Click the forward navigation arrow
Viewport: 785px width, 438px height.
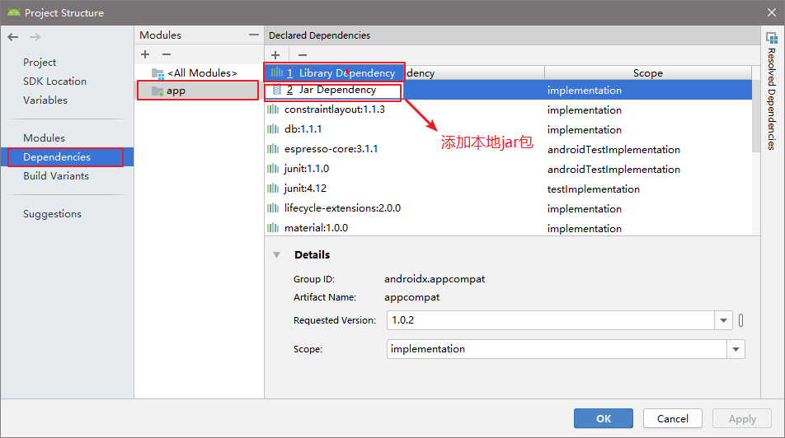tap(35, 37)
